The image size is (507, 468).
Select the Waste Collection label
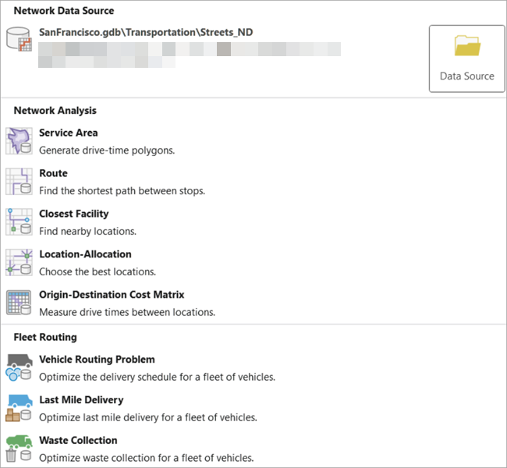(x=78, y=441)
